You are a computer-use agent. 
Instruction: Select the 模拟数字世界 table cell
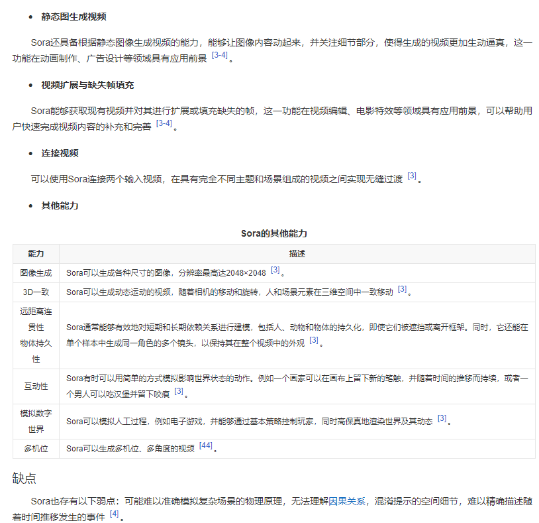tap(36, 422)
